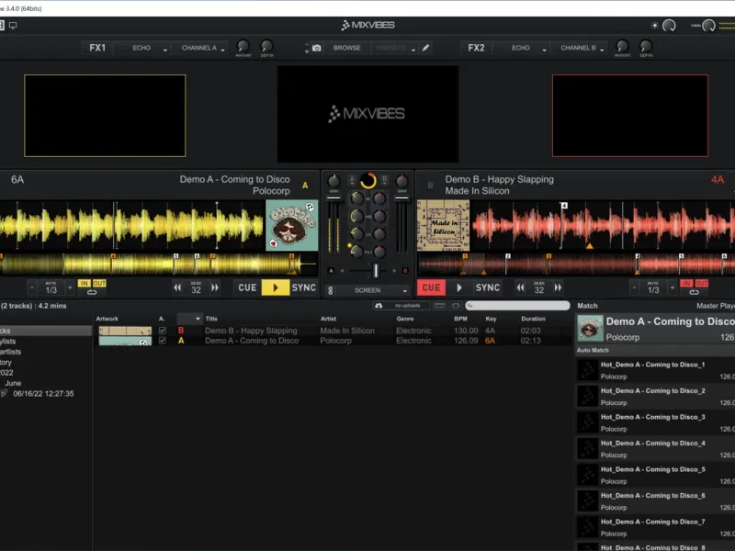This screenshot has width=735, height=551.
Task: Click deck A SYNC button
Action: click(x=304, y=287)
